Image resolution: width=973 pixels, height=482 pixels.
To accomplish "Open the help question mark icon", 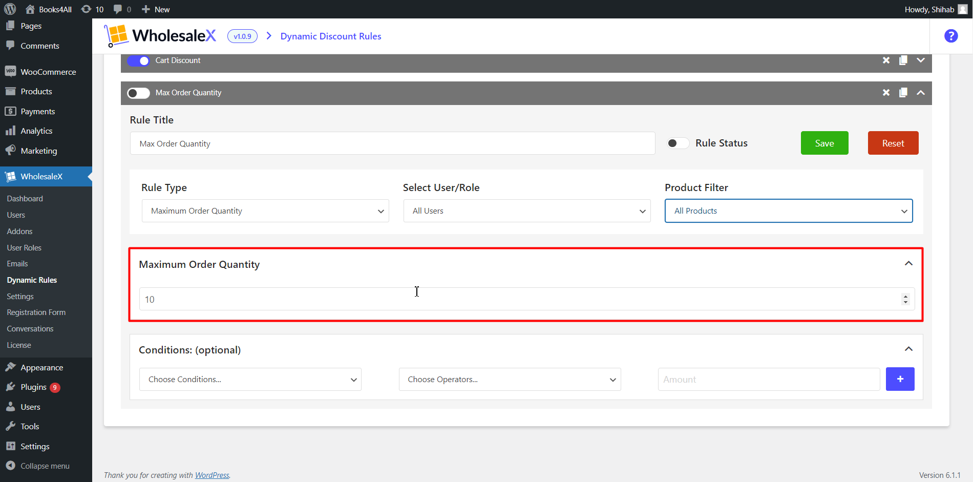I will [951, 36].
